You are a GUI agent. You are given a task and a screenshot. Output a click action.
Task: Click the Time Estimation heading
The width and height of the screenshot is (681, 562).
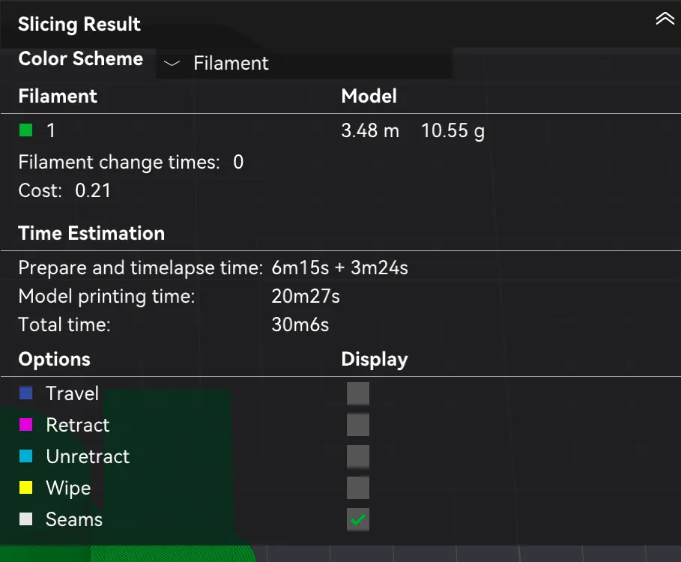91,233
